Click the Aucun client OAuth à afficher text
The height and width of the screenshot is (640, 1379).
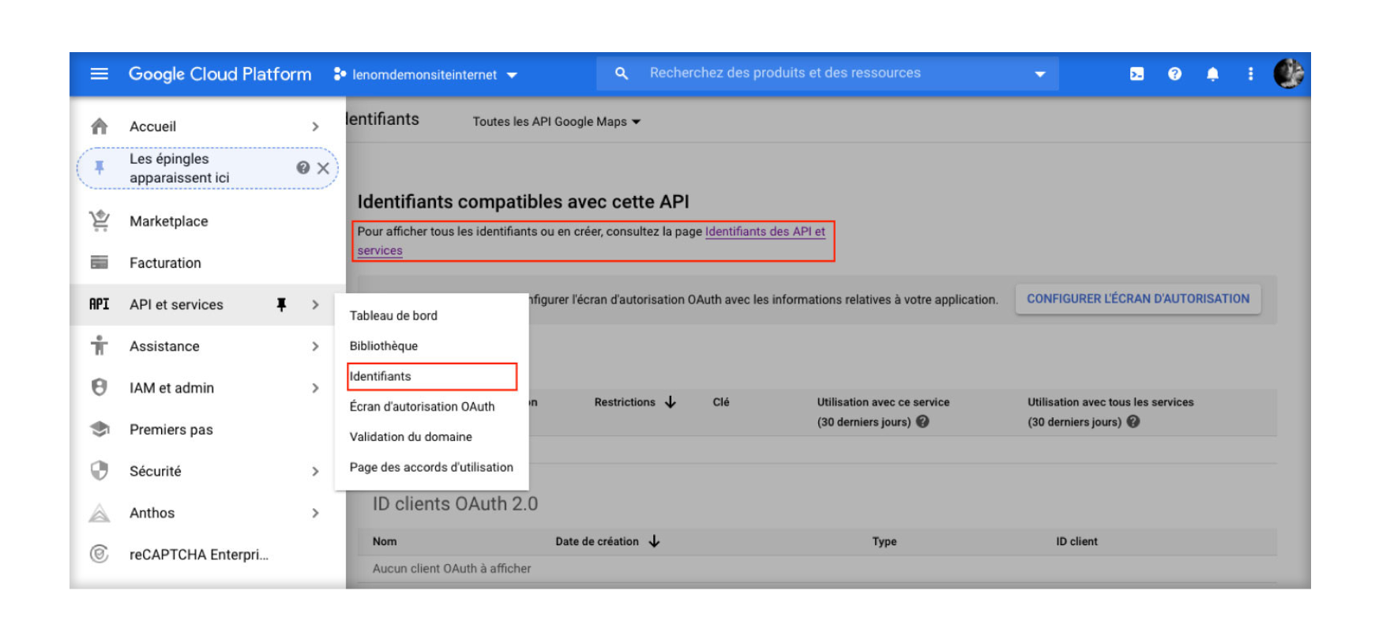click(452, 568)
